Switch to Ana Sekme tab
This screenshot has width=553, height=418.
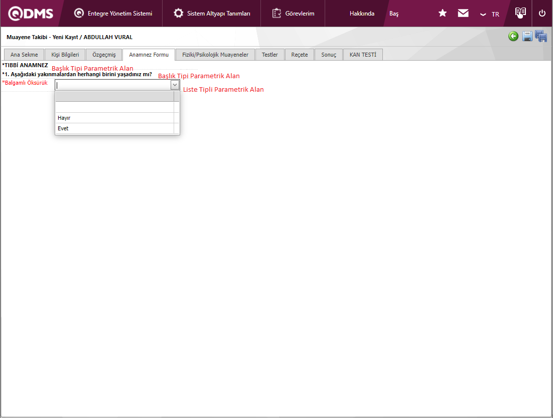[x=24, y=55]
